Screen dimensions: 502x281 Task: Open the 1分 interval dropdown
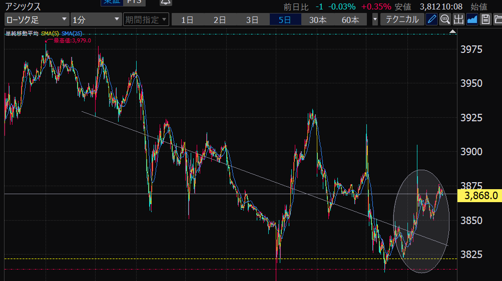click(x=96, y=20)
